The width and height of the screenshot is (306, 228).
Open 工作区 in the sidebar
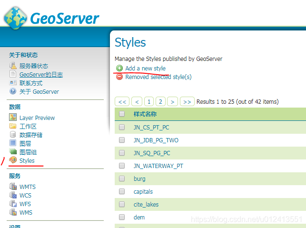(28, 127)
